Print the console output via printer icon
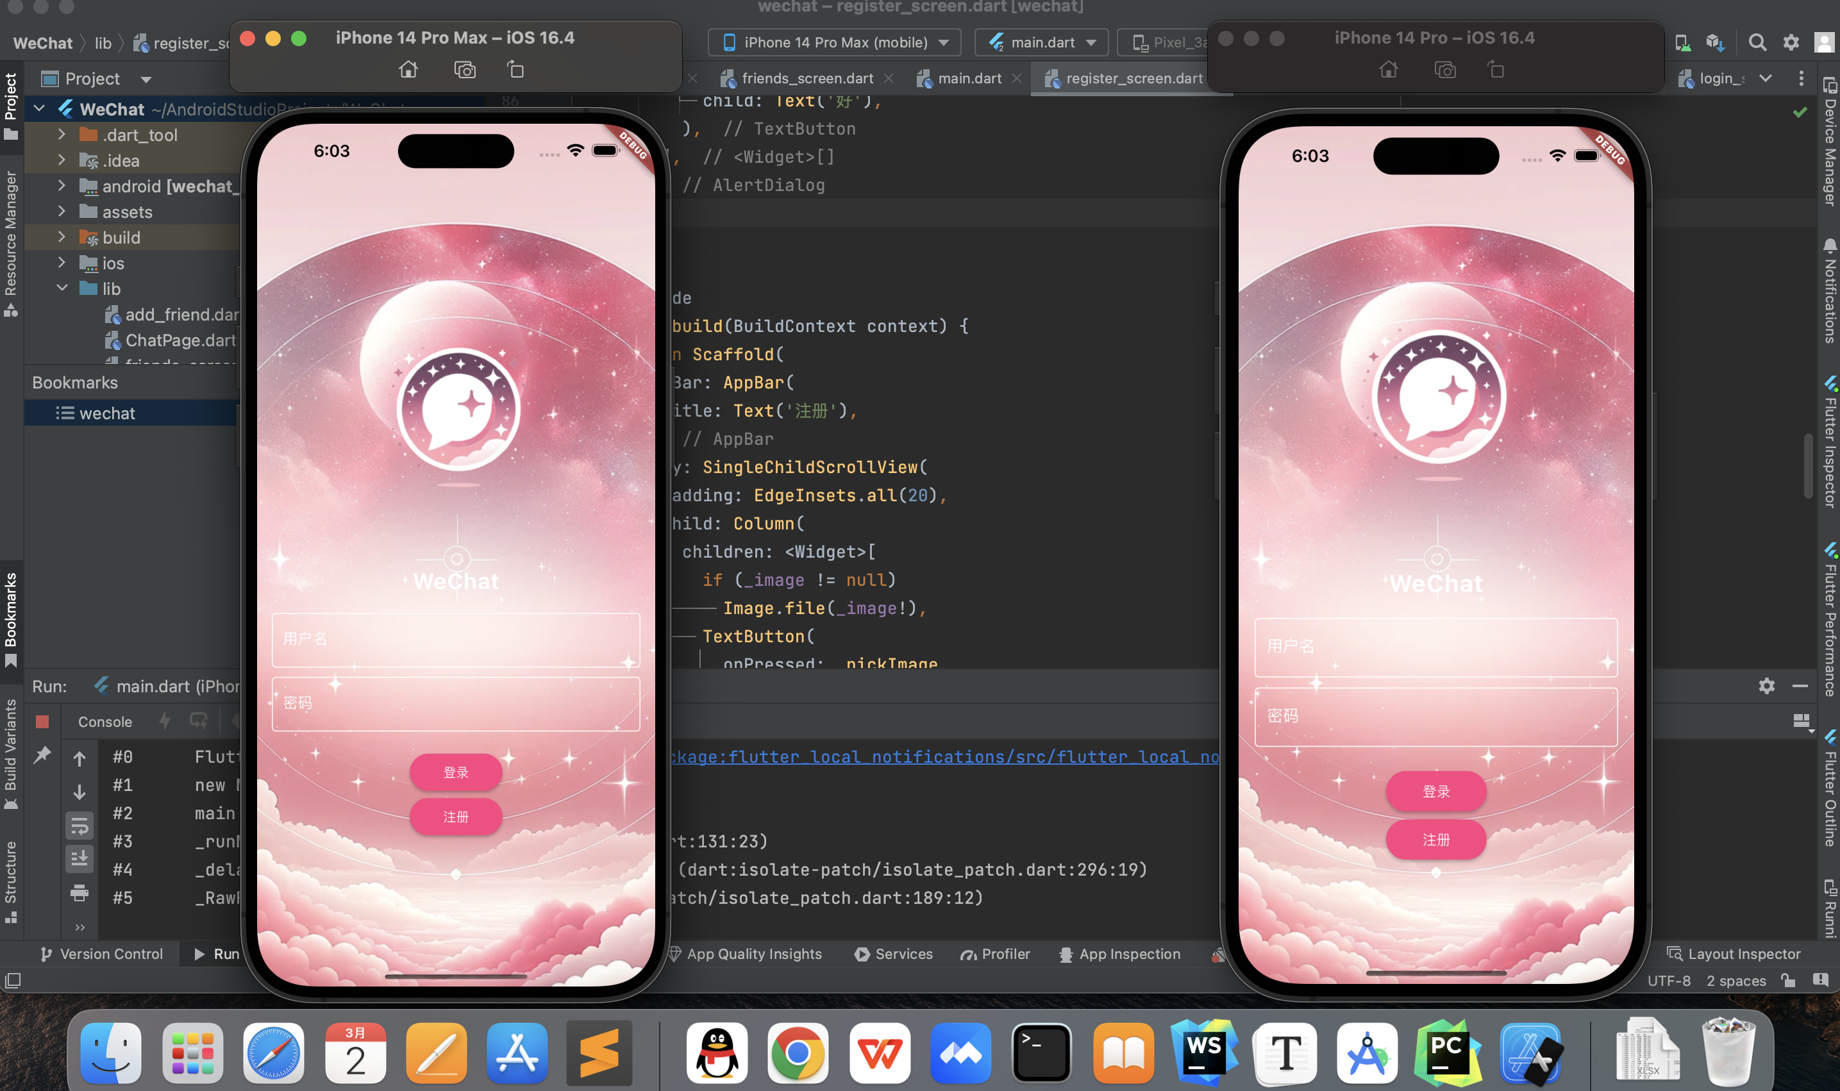The image size is (1840, 1091). pyautogui.click(x=79, y=893)
